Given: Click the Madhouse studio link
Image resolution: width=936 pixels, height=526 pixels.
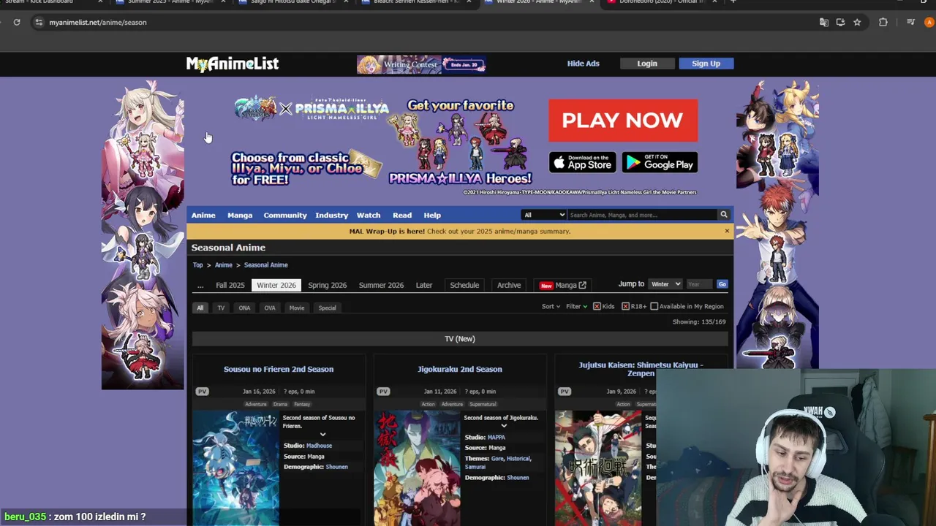Looking at the screenshot, I should point(319,446).
